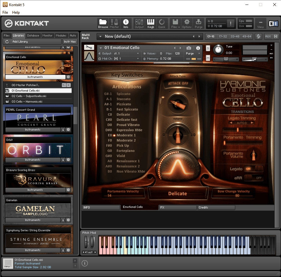The height and width of the screenshot is (277, 281).
Task: Click the library list scrollbar
Action: [x=76, y=115]
